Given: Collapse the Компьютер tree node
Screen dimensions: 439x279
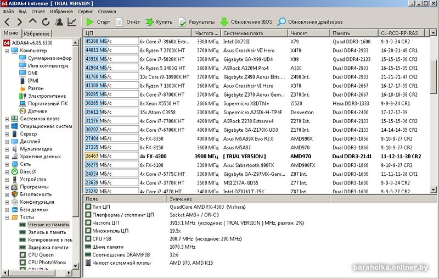Looking at the screenshot, I should (7, 51).
